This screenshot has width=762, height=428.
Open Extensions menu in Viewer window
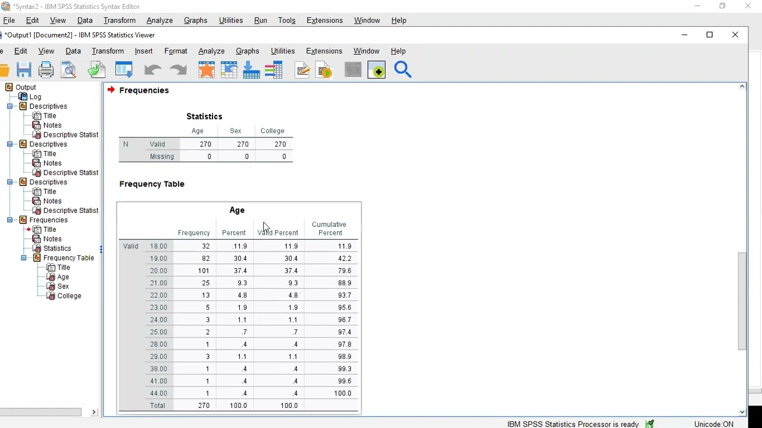(x=324, y=51)
